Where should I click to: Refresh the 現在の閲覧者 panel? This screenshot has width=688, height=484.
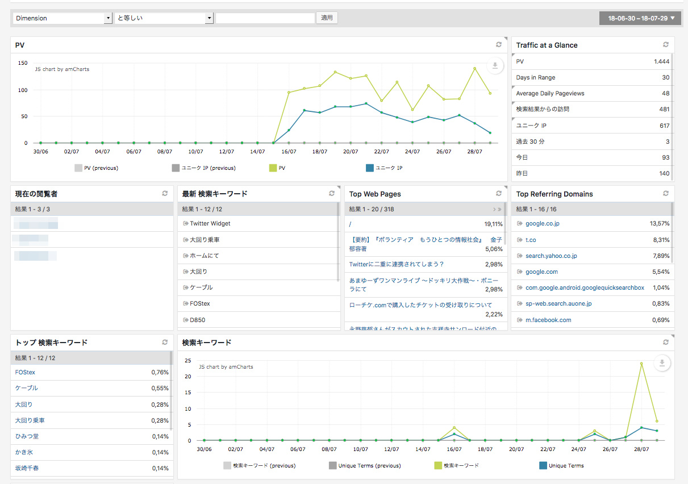pyautogui.click(x=165, y=194)
